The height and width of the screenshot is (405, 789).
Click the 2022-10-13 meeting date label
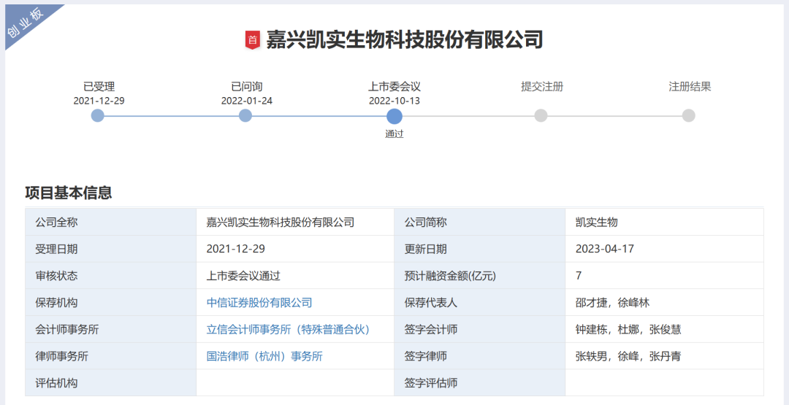394,101
